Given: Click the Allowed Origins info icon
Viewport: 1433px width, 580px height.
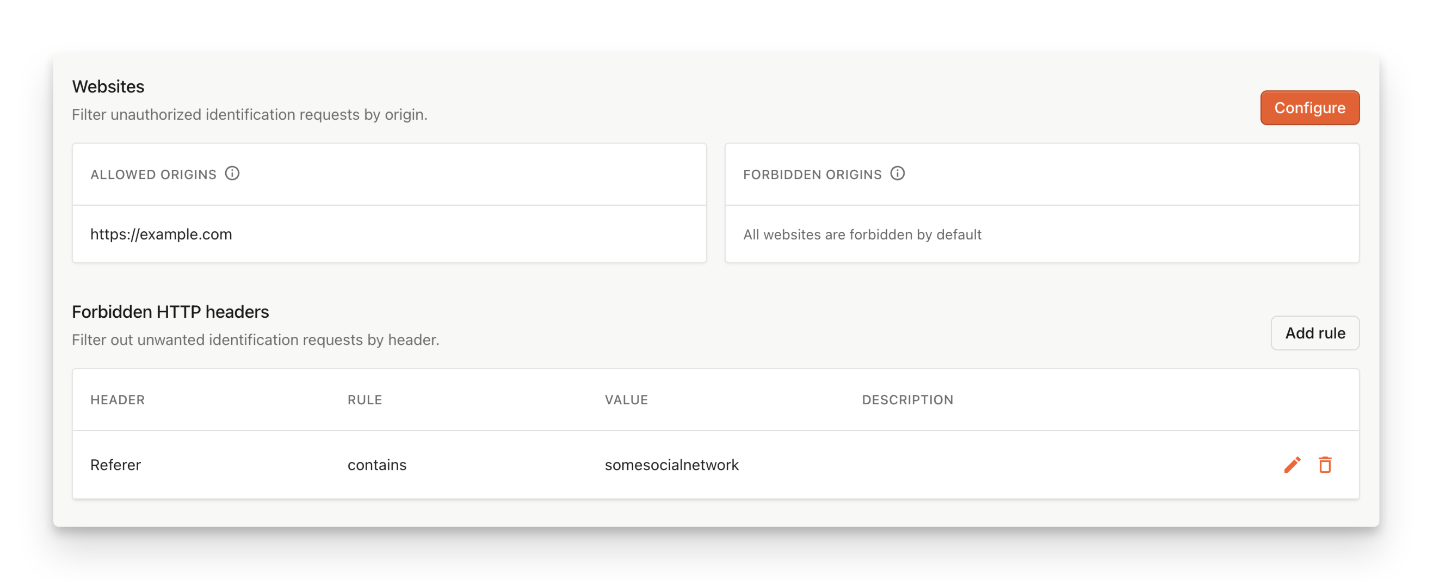Looking at the screenshot, I should tap(233, 174).
